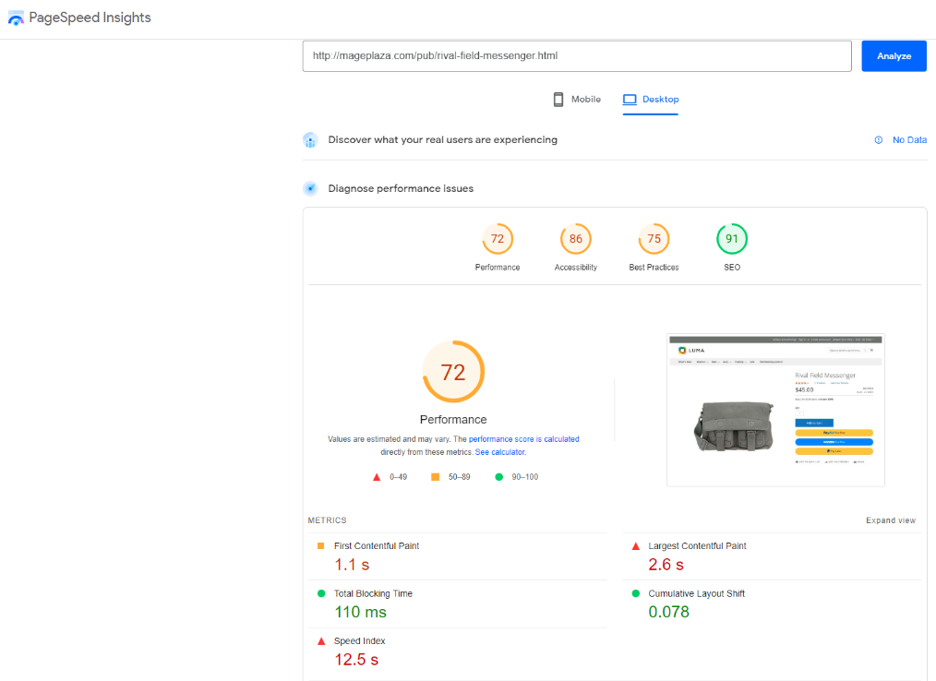The width and height of the screenshot is (936, 681).
Task: Jump to the Accessibility 86 score gauge
Action: 576,240
